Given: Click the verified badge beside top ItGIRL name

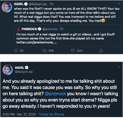Looking at the screenshot, I should pyautogui.click(x=26, y=4).
